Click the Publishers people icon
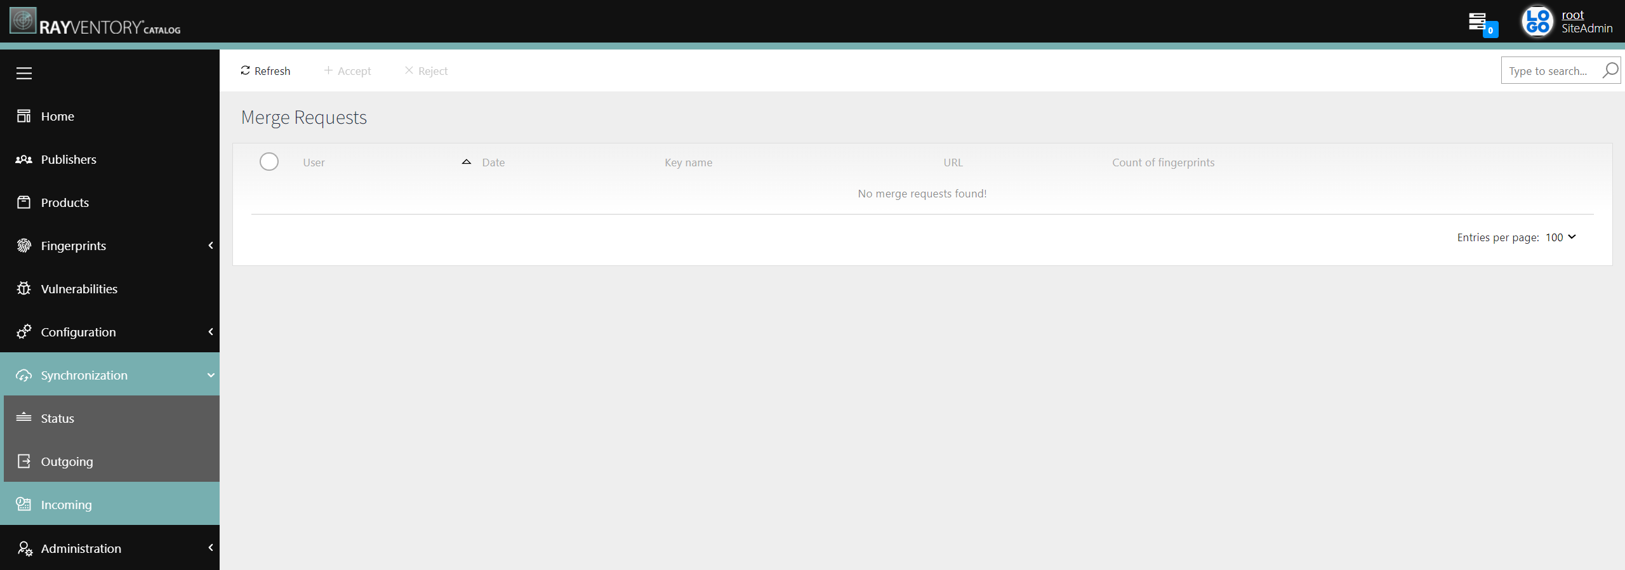Viewport: 1625px width, 570px height. tap(24, 159)
